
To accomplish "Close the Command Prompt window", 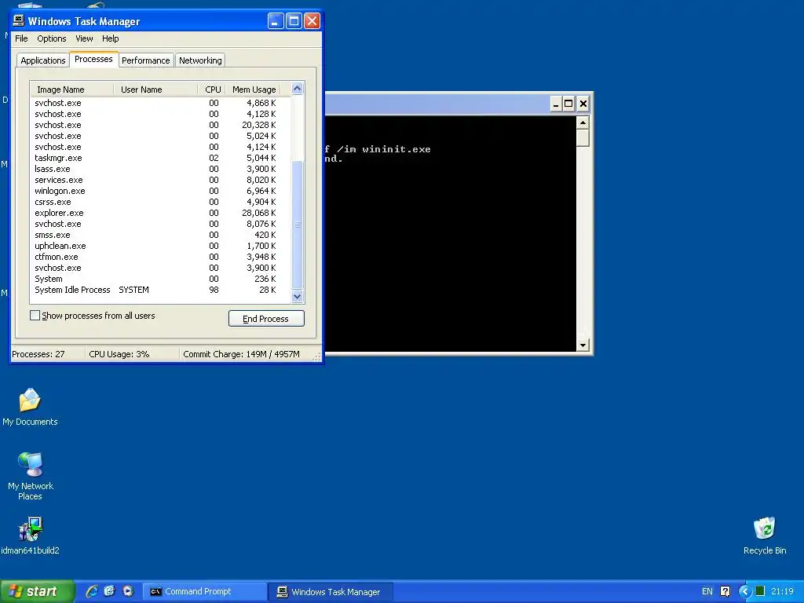I will click(583, 104).
